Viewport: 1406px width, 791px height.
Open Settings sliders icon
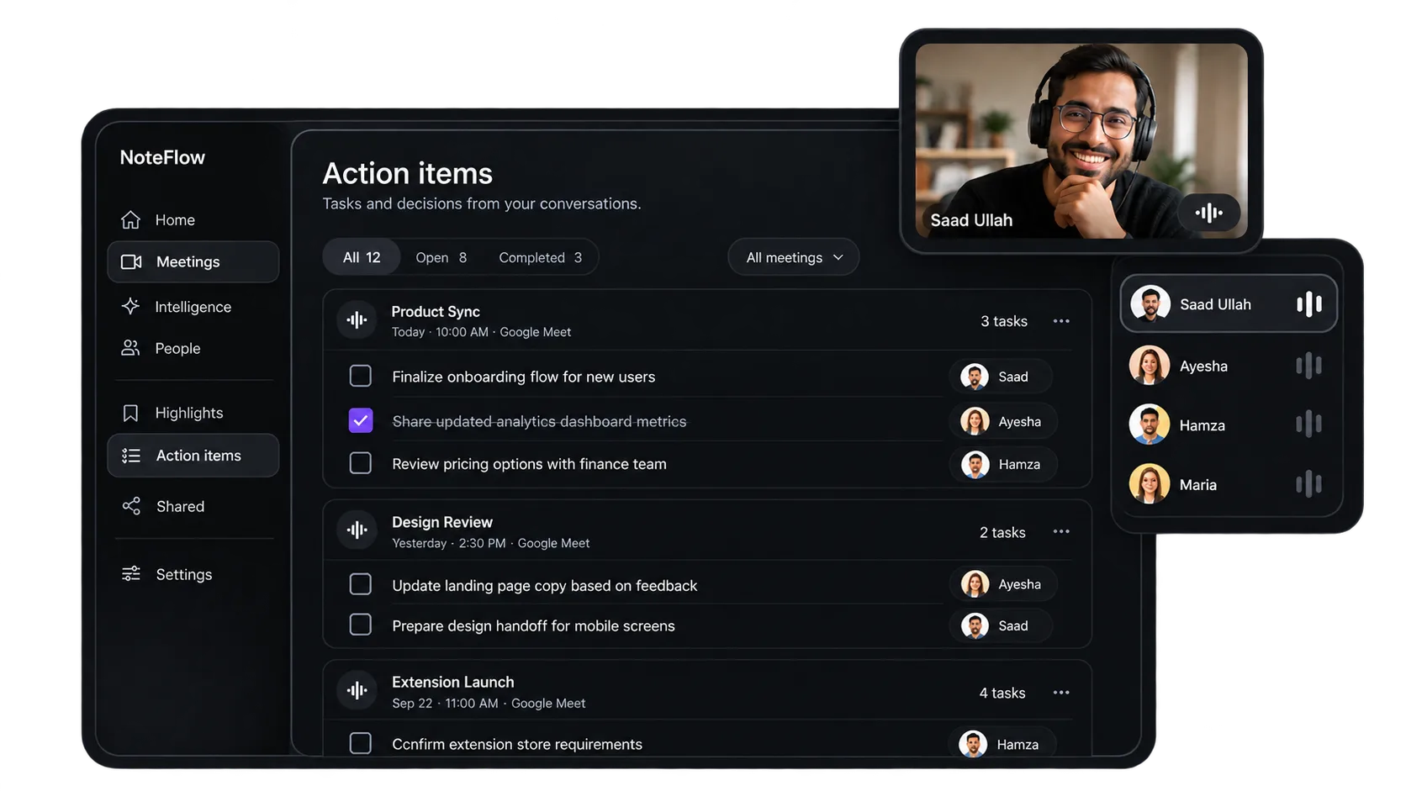coord(131,574)
